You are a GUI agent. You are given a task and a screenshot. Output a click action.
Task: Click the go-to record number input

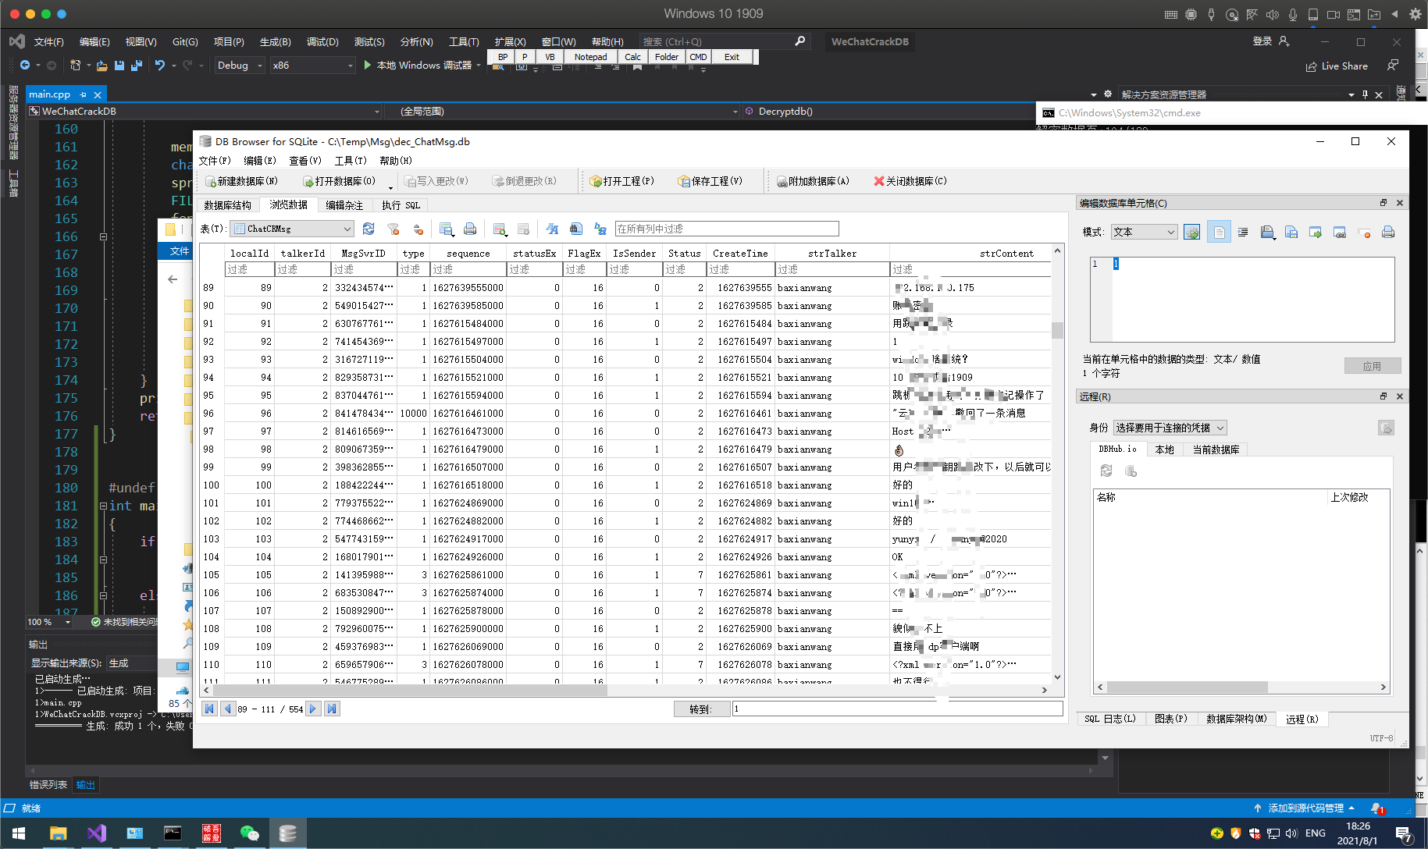pos(897,709)
